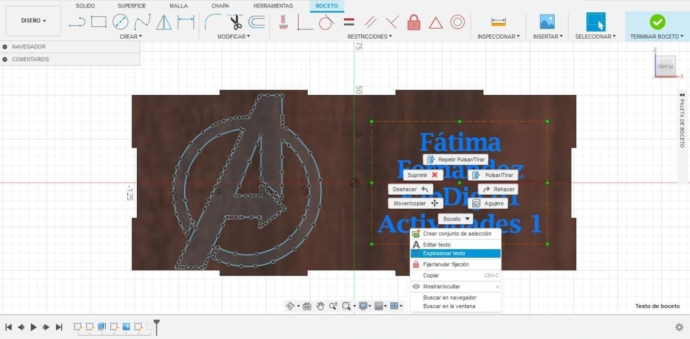Expand the TERMINAR BOCETO menu
690x339 pixels.
[657, 37]
